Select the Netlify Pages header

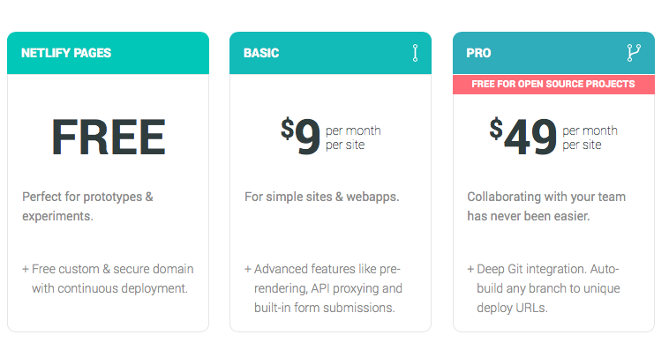(x=108, y=53)
